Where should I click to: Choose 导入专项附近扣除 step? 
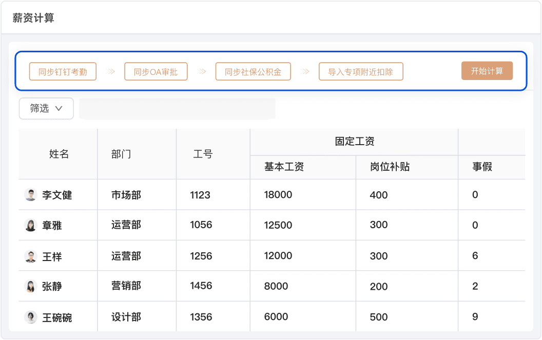361,72
